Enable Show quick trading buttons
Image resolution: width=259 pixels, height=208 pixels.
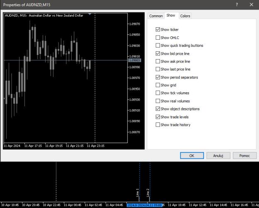click(x=158, y=45)
